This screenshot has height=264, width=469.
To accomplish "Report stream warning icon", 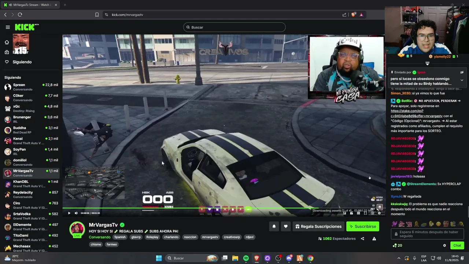I will coord(374,239).
